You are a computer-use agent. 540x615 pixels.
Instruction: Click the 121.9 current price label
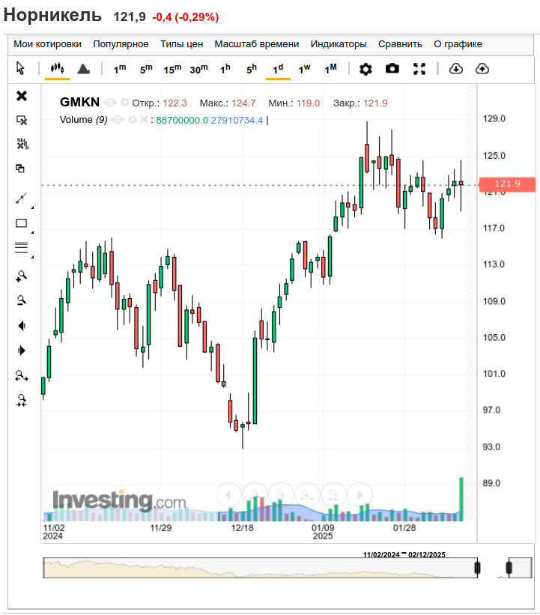pyautogui.click(x=507, y=184)
